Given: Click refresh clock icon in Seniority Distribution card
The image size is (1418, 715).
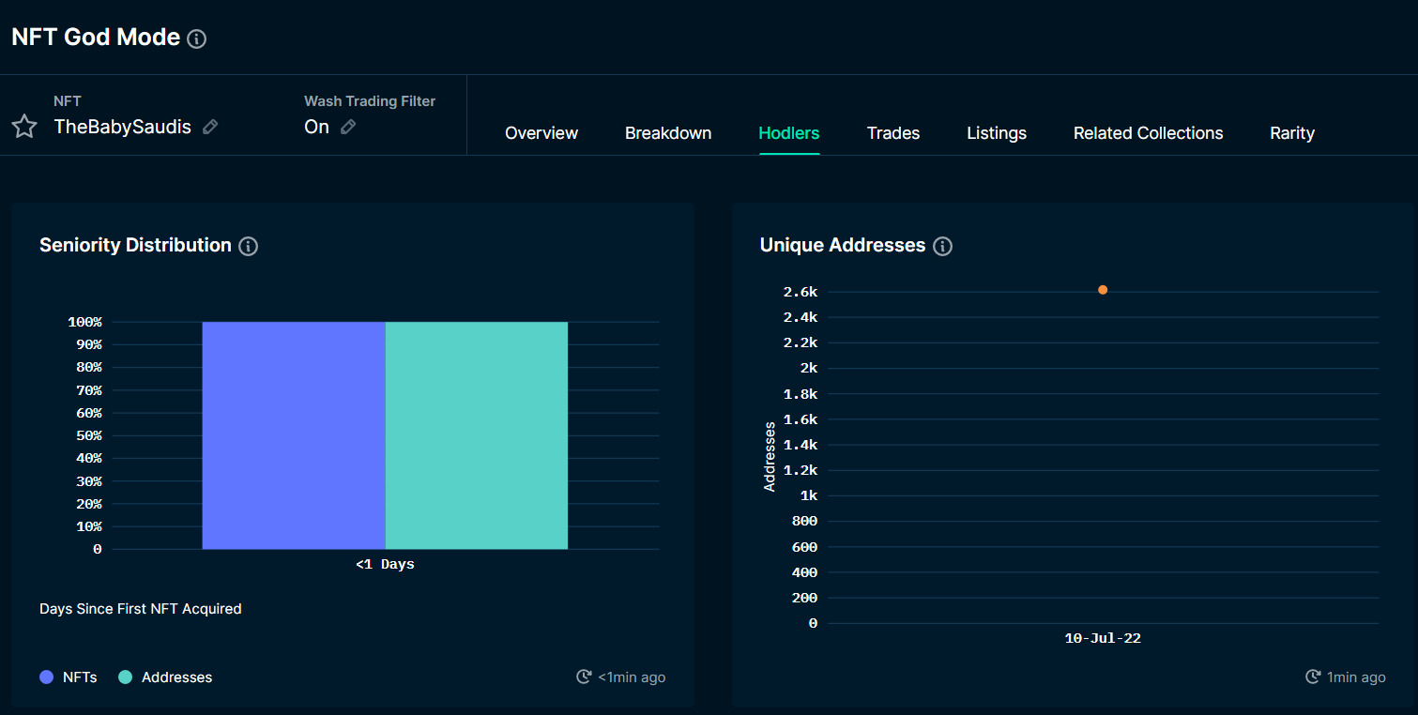Looking at the screenshot, I should (x=584, y=677).
